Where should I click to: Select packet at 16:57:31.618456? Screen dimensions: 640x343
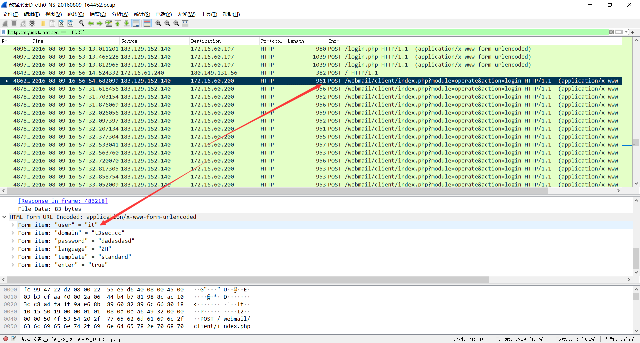(x=311, y=89)
